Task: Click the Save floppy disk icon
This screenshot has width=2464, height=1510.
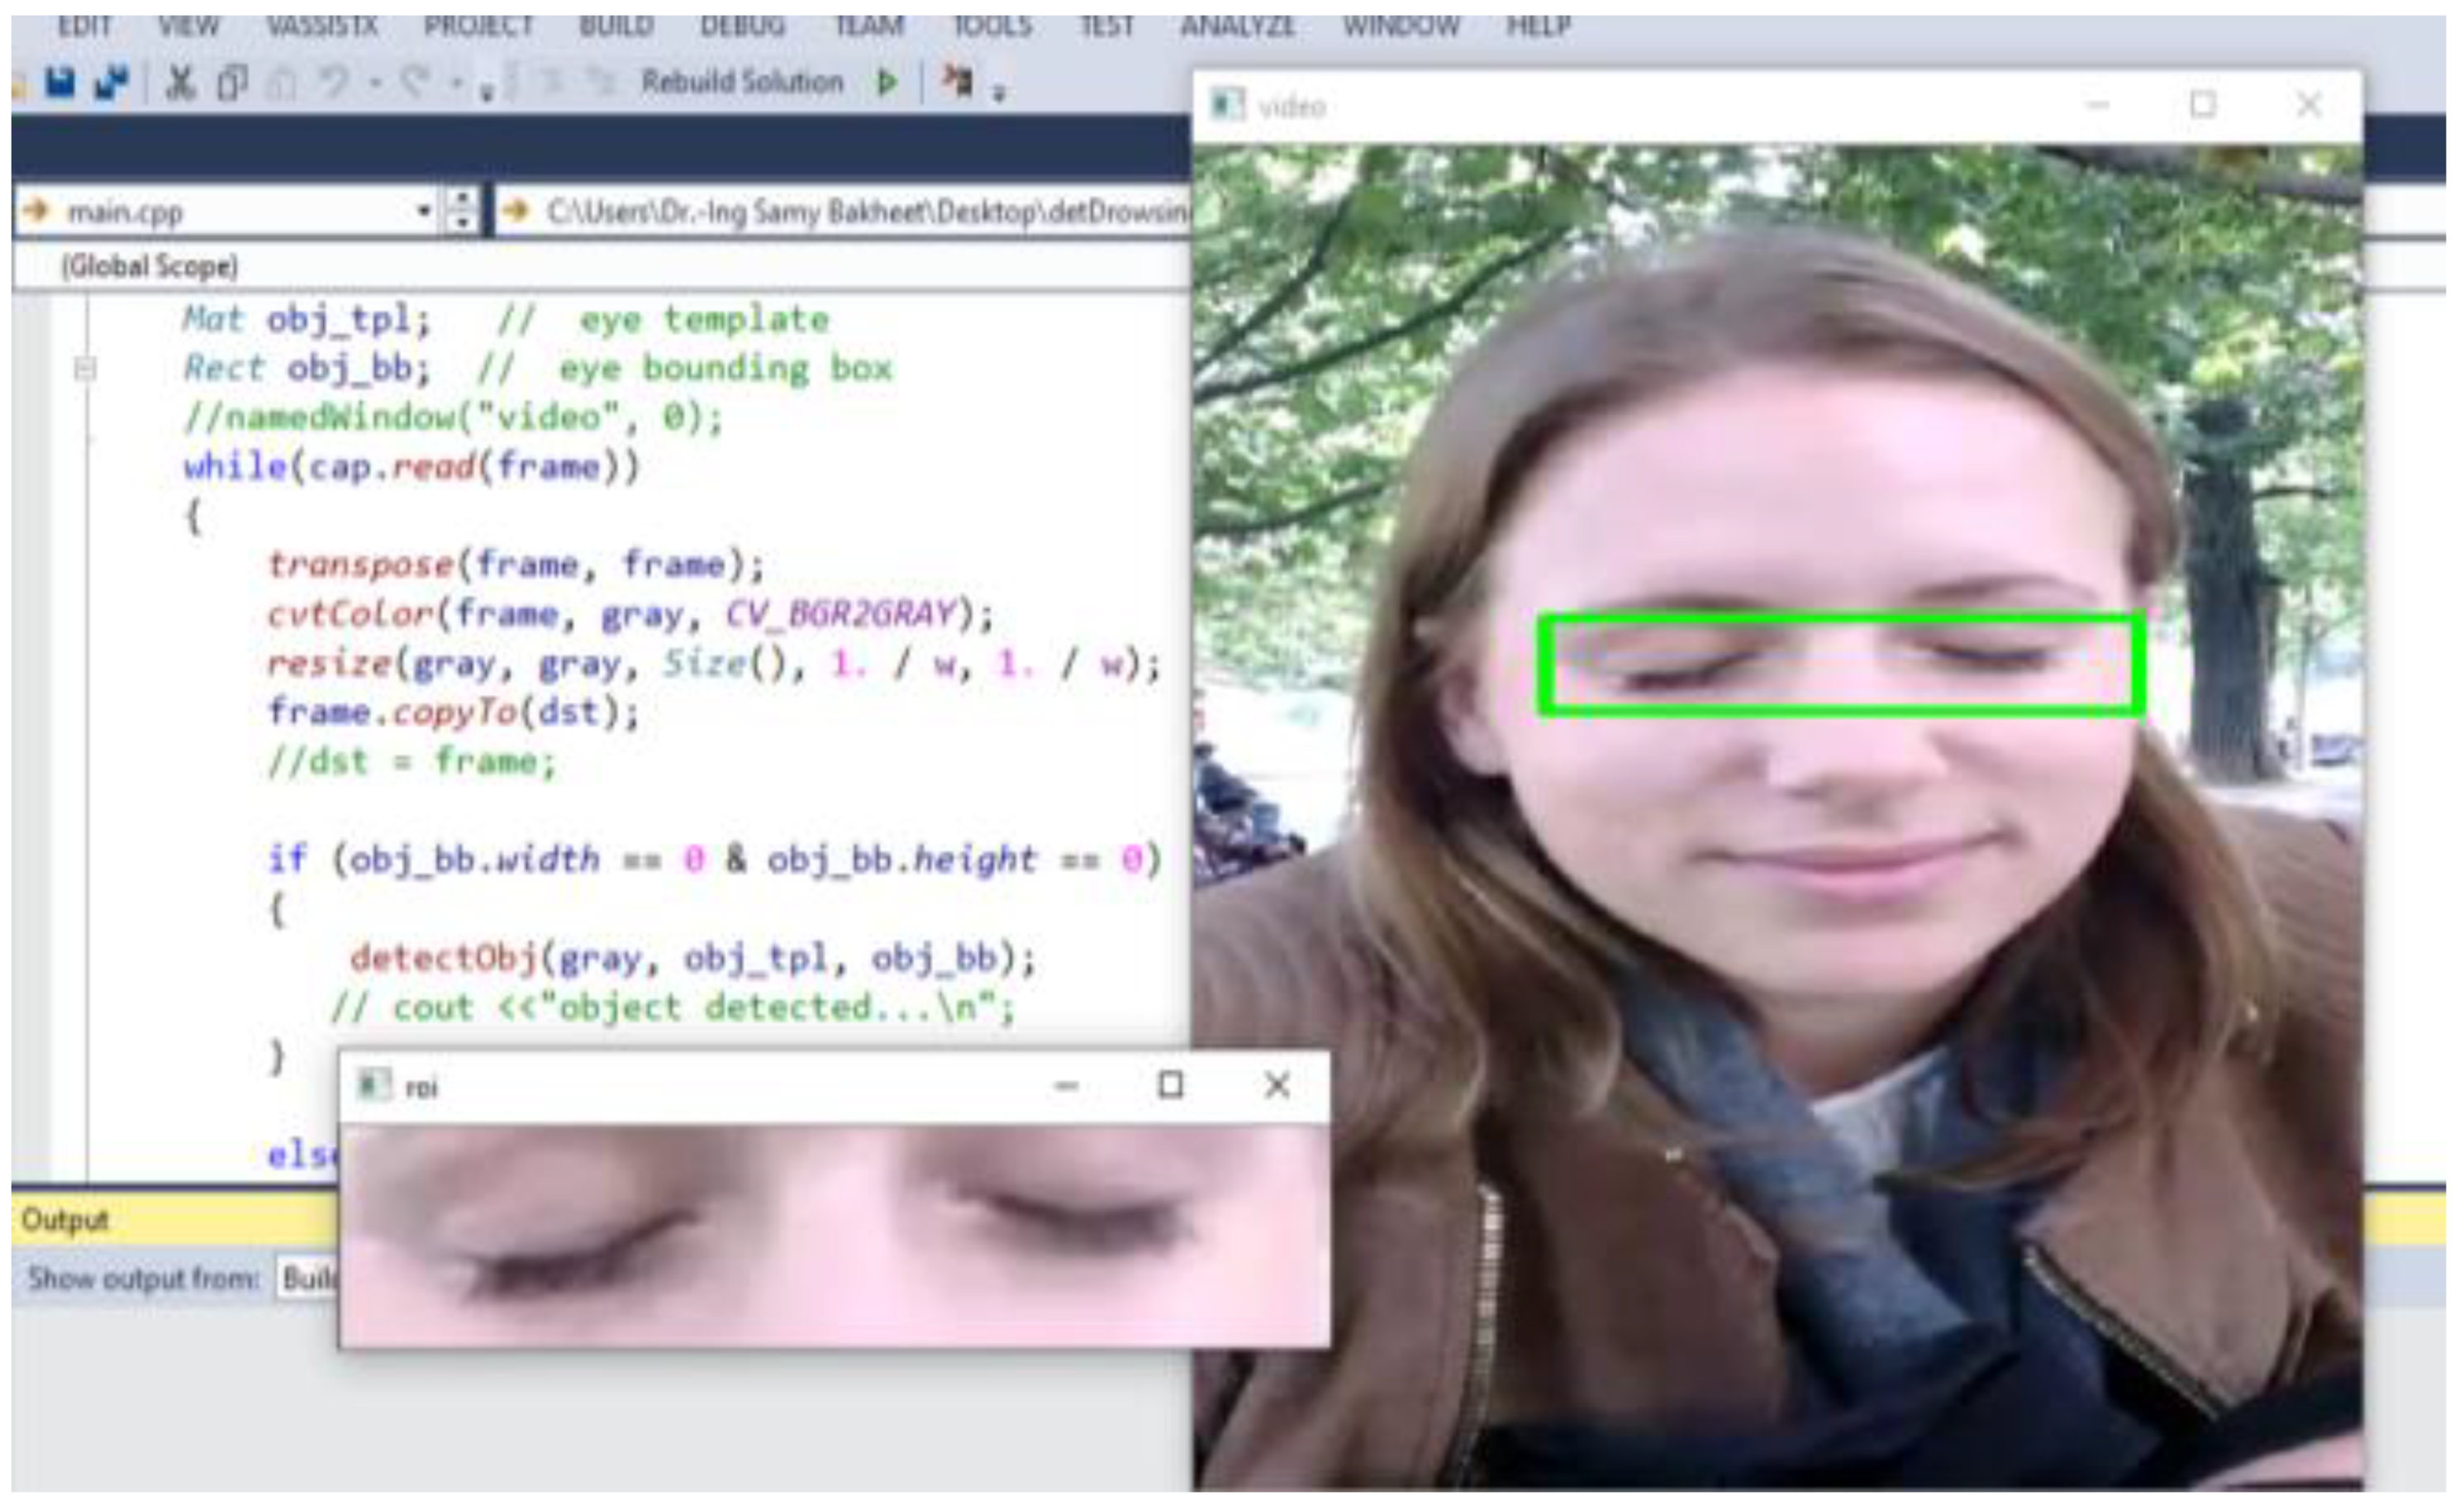Action: (x=61, y=83)
